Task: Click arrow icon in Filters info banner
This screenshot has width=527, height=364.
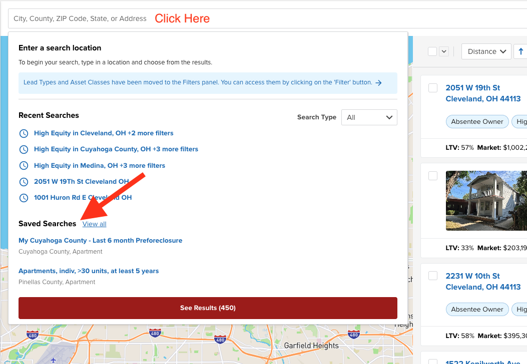Action: [x=379, y=83]
